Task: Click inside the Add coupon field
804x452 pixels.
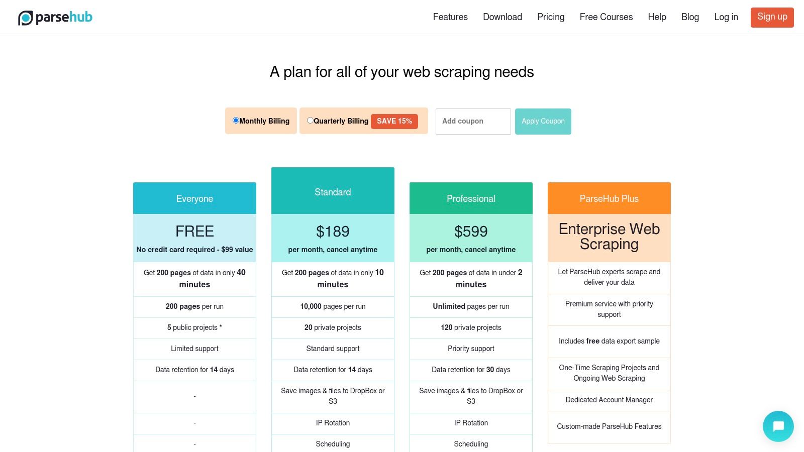Action: pos(473,121)
